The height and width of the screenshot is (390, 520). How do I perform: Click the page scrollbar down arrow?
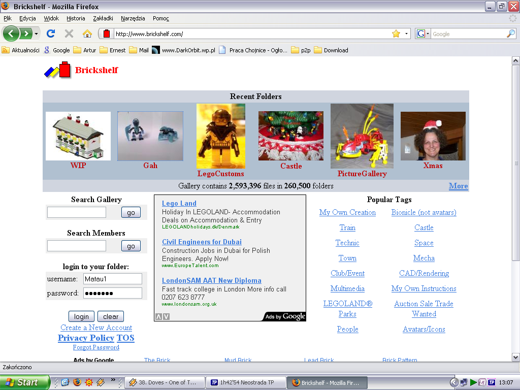tap(515, 357)
